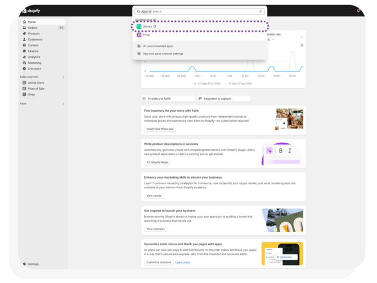Click the Install Faire Wholesale button
The image size is (377, 283).
point(160,129)
